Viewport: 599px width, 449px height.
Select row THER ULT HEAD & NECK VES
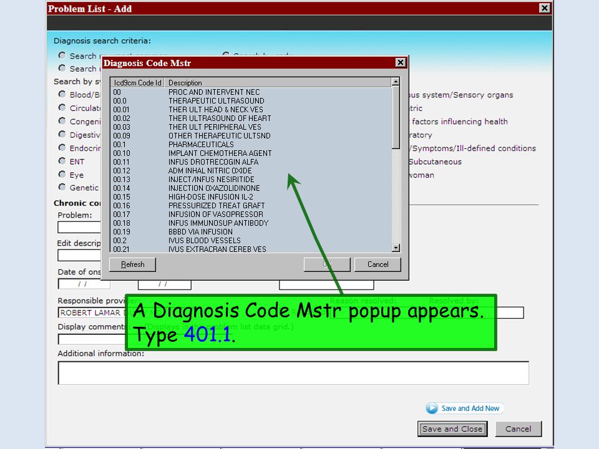pos(251,110)
